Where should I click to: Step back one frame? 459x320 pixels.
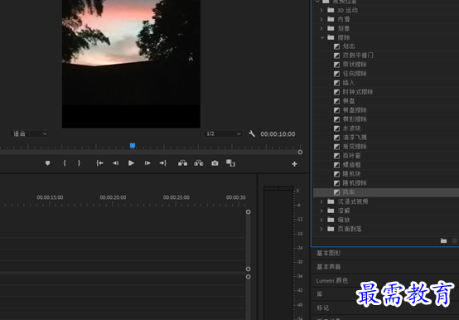coord(116,163)
